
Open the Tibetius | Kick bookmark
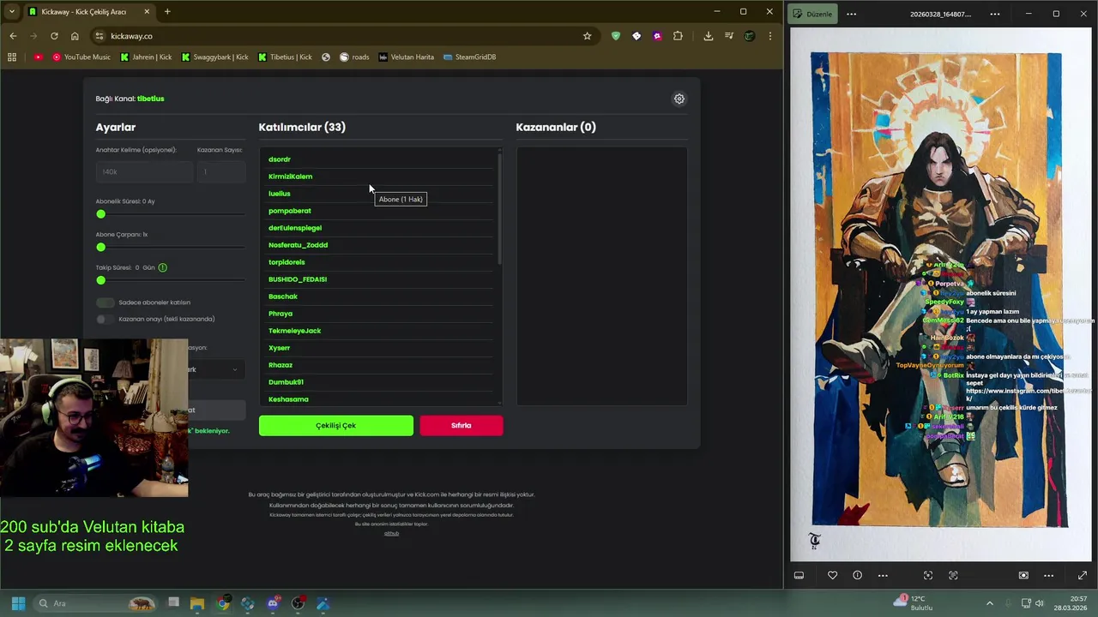[x=285, y=57]
